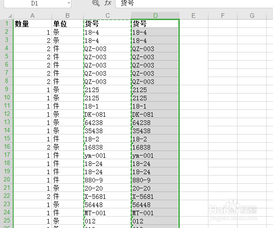The image size is (273, 228).
Task: Click cell D19 with 18-24
Action: pos(155,171)
